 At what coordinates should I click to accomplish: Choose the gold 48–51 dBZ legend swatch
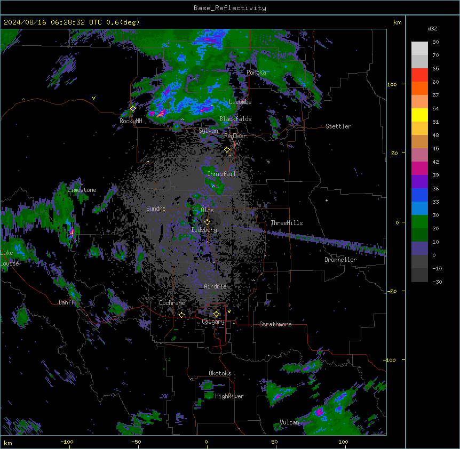[419, 129]
